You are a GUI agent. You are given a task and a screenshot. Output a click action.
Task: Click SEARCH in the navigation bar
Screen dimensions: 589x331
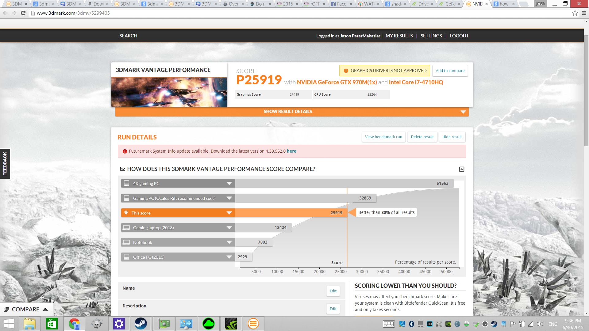click(128, 36)
